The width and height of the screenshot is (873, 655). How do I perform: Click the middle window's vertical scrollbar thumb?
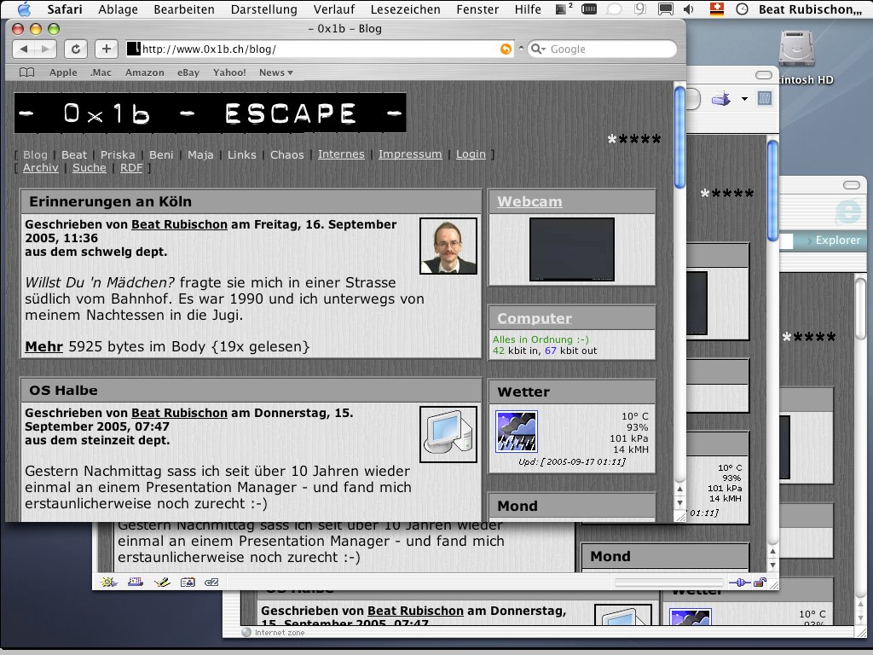point(772,190)
